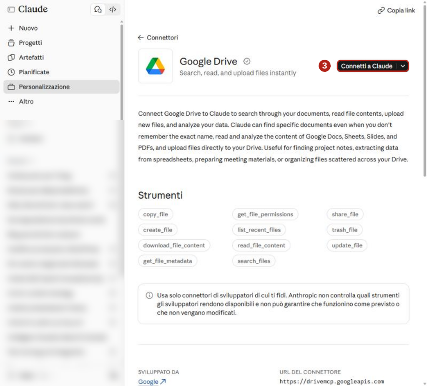Image resolution: width=427 pixels, height=386 pixels.
Task: Click the back arrow icon before Connettori
Action: pyautogui.click(x=141, y=38)
